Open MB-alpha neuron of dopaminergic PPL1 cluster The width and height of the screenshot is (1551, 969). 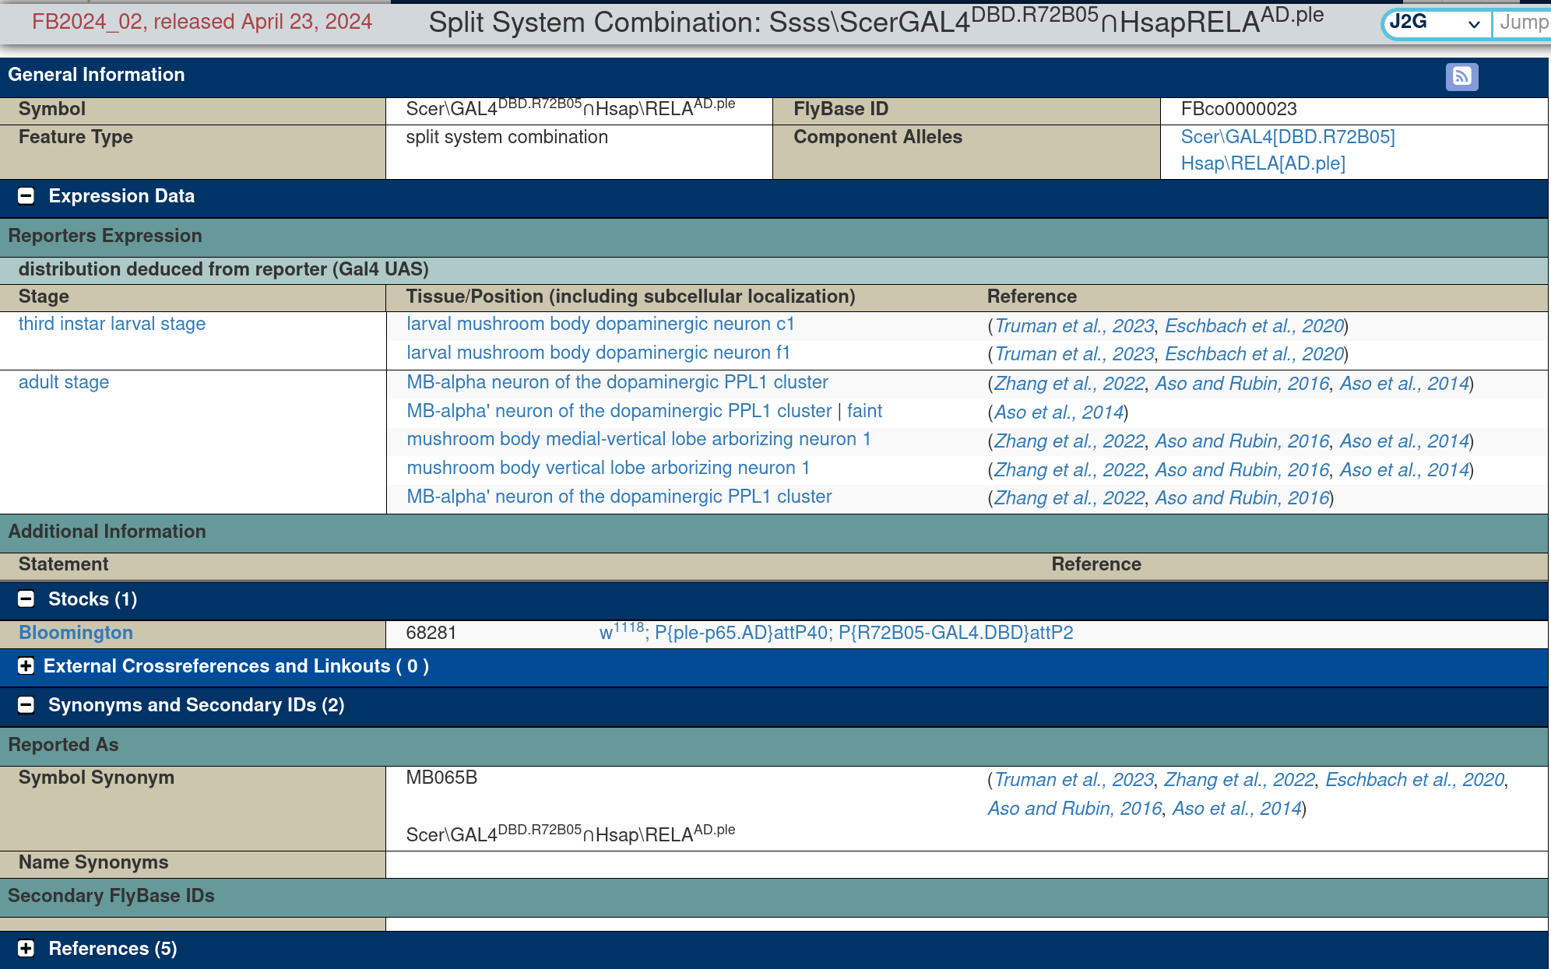[x=617, y=382]
